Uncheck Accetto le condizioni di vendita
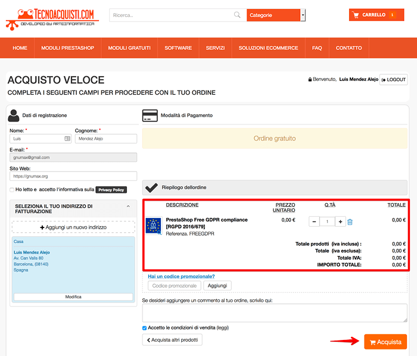This screenshot has height=356, width=417. (x=144, y=328)
